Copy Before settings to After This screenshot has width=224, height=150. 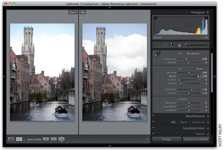(x=46, y=139)
